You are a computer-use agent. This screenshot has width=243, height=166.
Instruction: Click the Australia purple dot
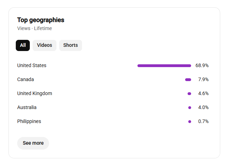[190, 108]
